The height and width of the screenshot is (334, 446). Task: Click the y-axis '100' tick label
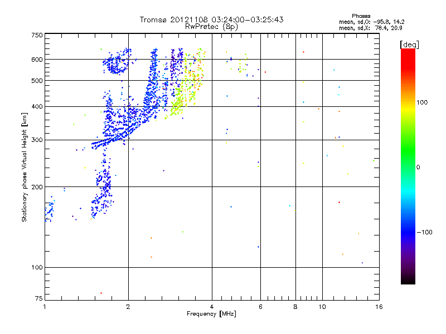point(37,267)
